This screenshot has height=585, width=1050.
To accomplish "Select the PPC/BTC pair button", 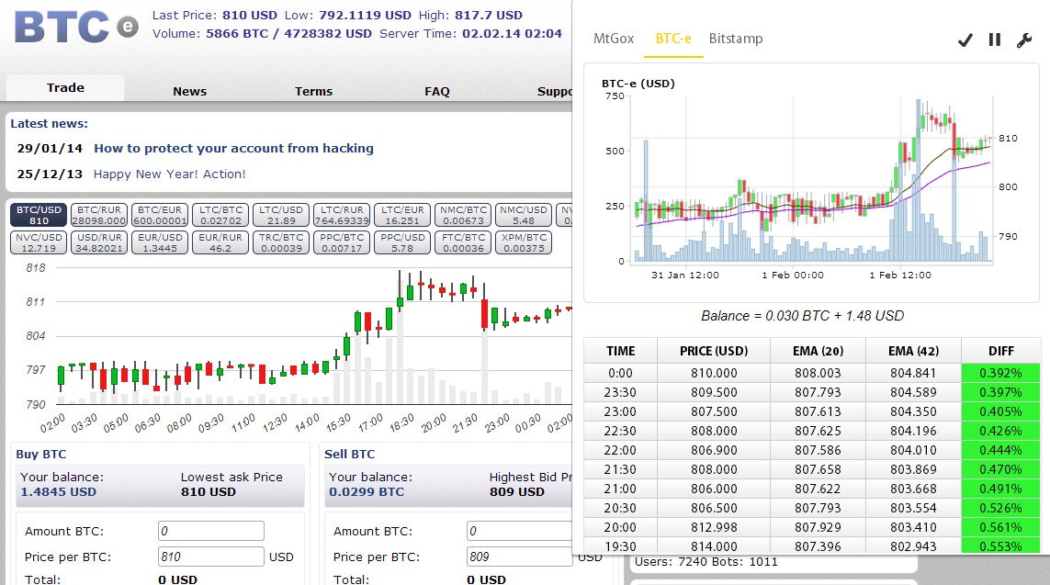I will coord(342,242).
